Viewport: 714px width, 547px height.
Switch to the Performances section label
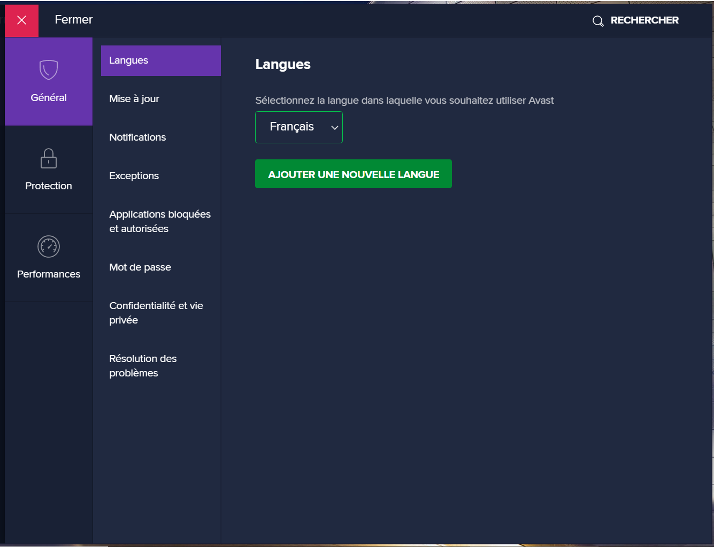[x=49, y=274]
